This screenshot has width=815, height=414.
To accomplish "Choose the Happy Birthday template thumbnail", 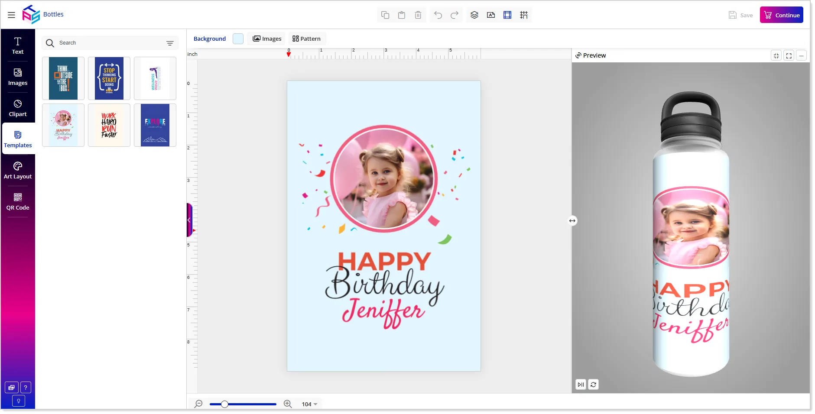I will [63, 125].
